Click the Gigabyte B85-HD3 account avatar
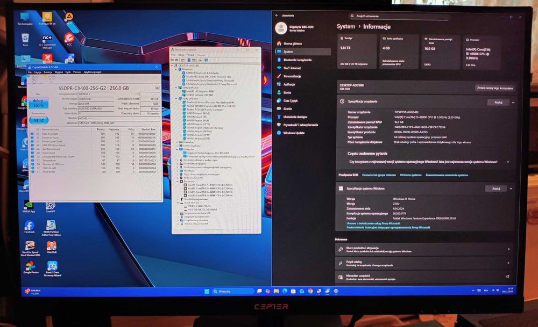Screen dimensions: 538x327 (281, 28)
